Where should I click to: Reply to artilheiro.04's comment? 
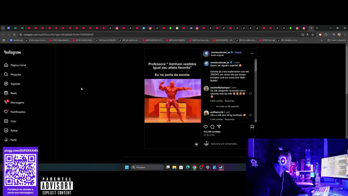pos(229,119)
